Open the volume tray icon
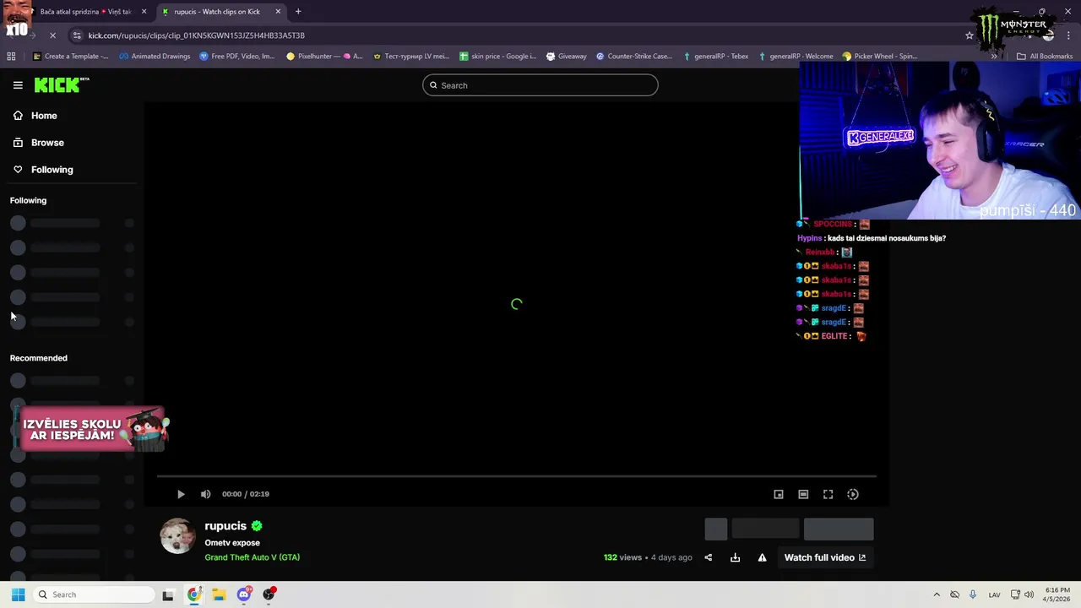This screenshot has width=1081, height=608. click(1029, 594)
